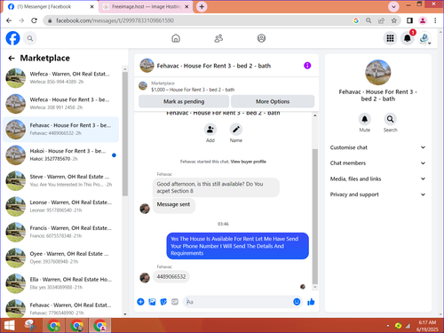Image resolution: width=444 pixels, height=333 pixels.
Task: Open more actions plus icon in composer
Action: point(140,302)
